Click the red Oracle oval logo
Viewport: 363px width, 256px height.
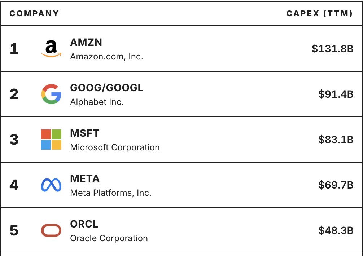point(51,230)
